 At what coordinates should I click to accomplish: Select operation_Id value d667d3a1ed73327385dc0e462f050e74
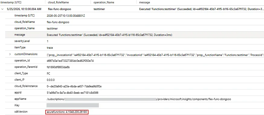coord(70,61)
